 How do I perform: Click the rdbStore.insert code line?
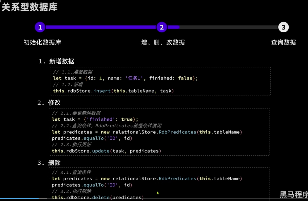point(113,91)
